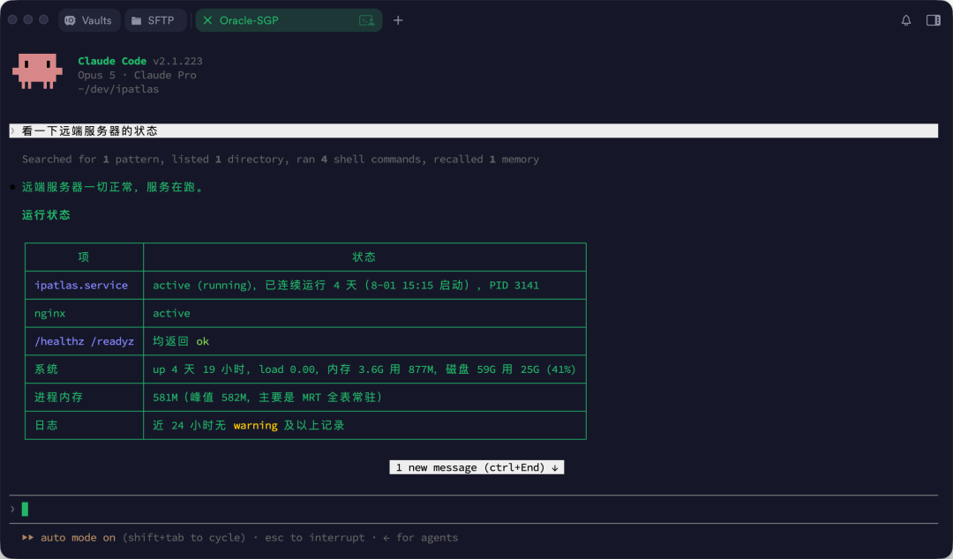The image size is (953, 559).
Task: Switch to the SFTP tab
Action: [x=155, y=20]
